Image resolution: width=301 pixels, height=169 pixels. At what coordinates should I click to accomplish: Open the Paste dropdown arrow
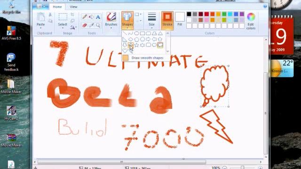pos(41,28)
